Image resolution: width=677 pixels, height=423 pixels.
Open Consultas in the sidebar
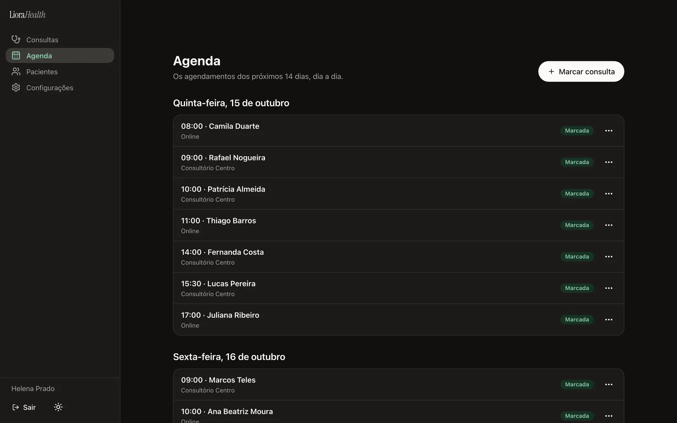[60, 39]
